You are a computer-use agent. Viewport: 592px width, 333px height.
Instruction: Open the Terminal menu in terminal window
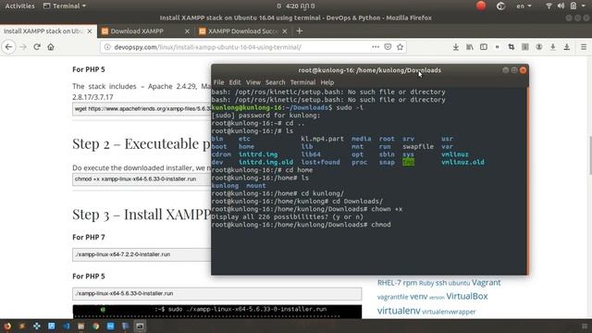pos(302,82)
